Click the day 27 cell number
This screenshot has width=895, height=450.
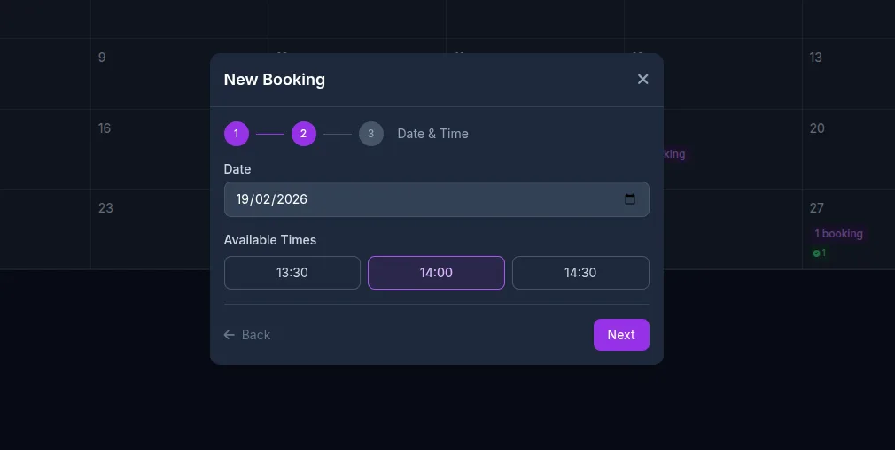[x=816, y=208]
